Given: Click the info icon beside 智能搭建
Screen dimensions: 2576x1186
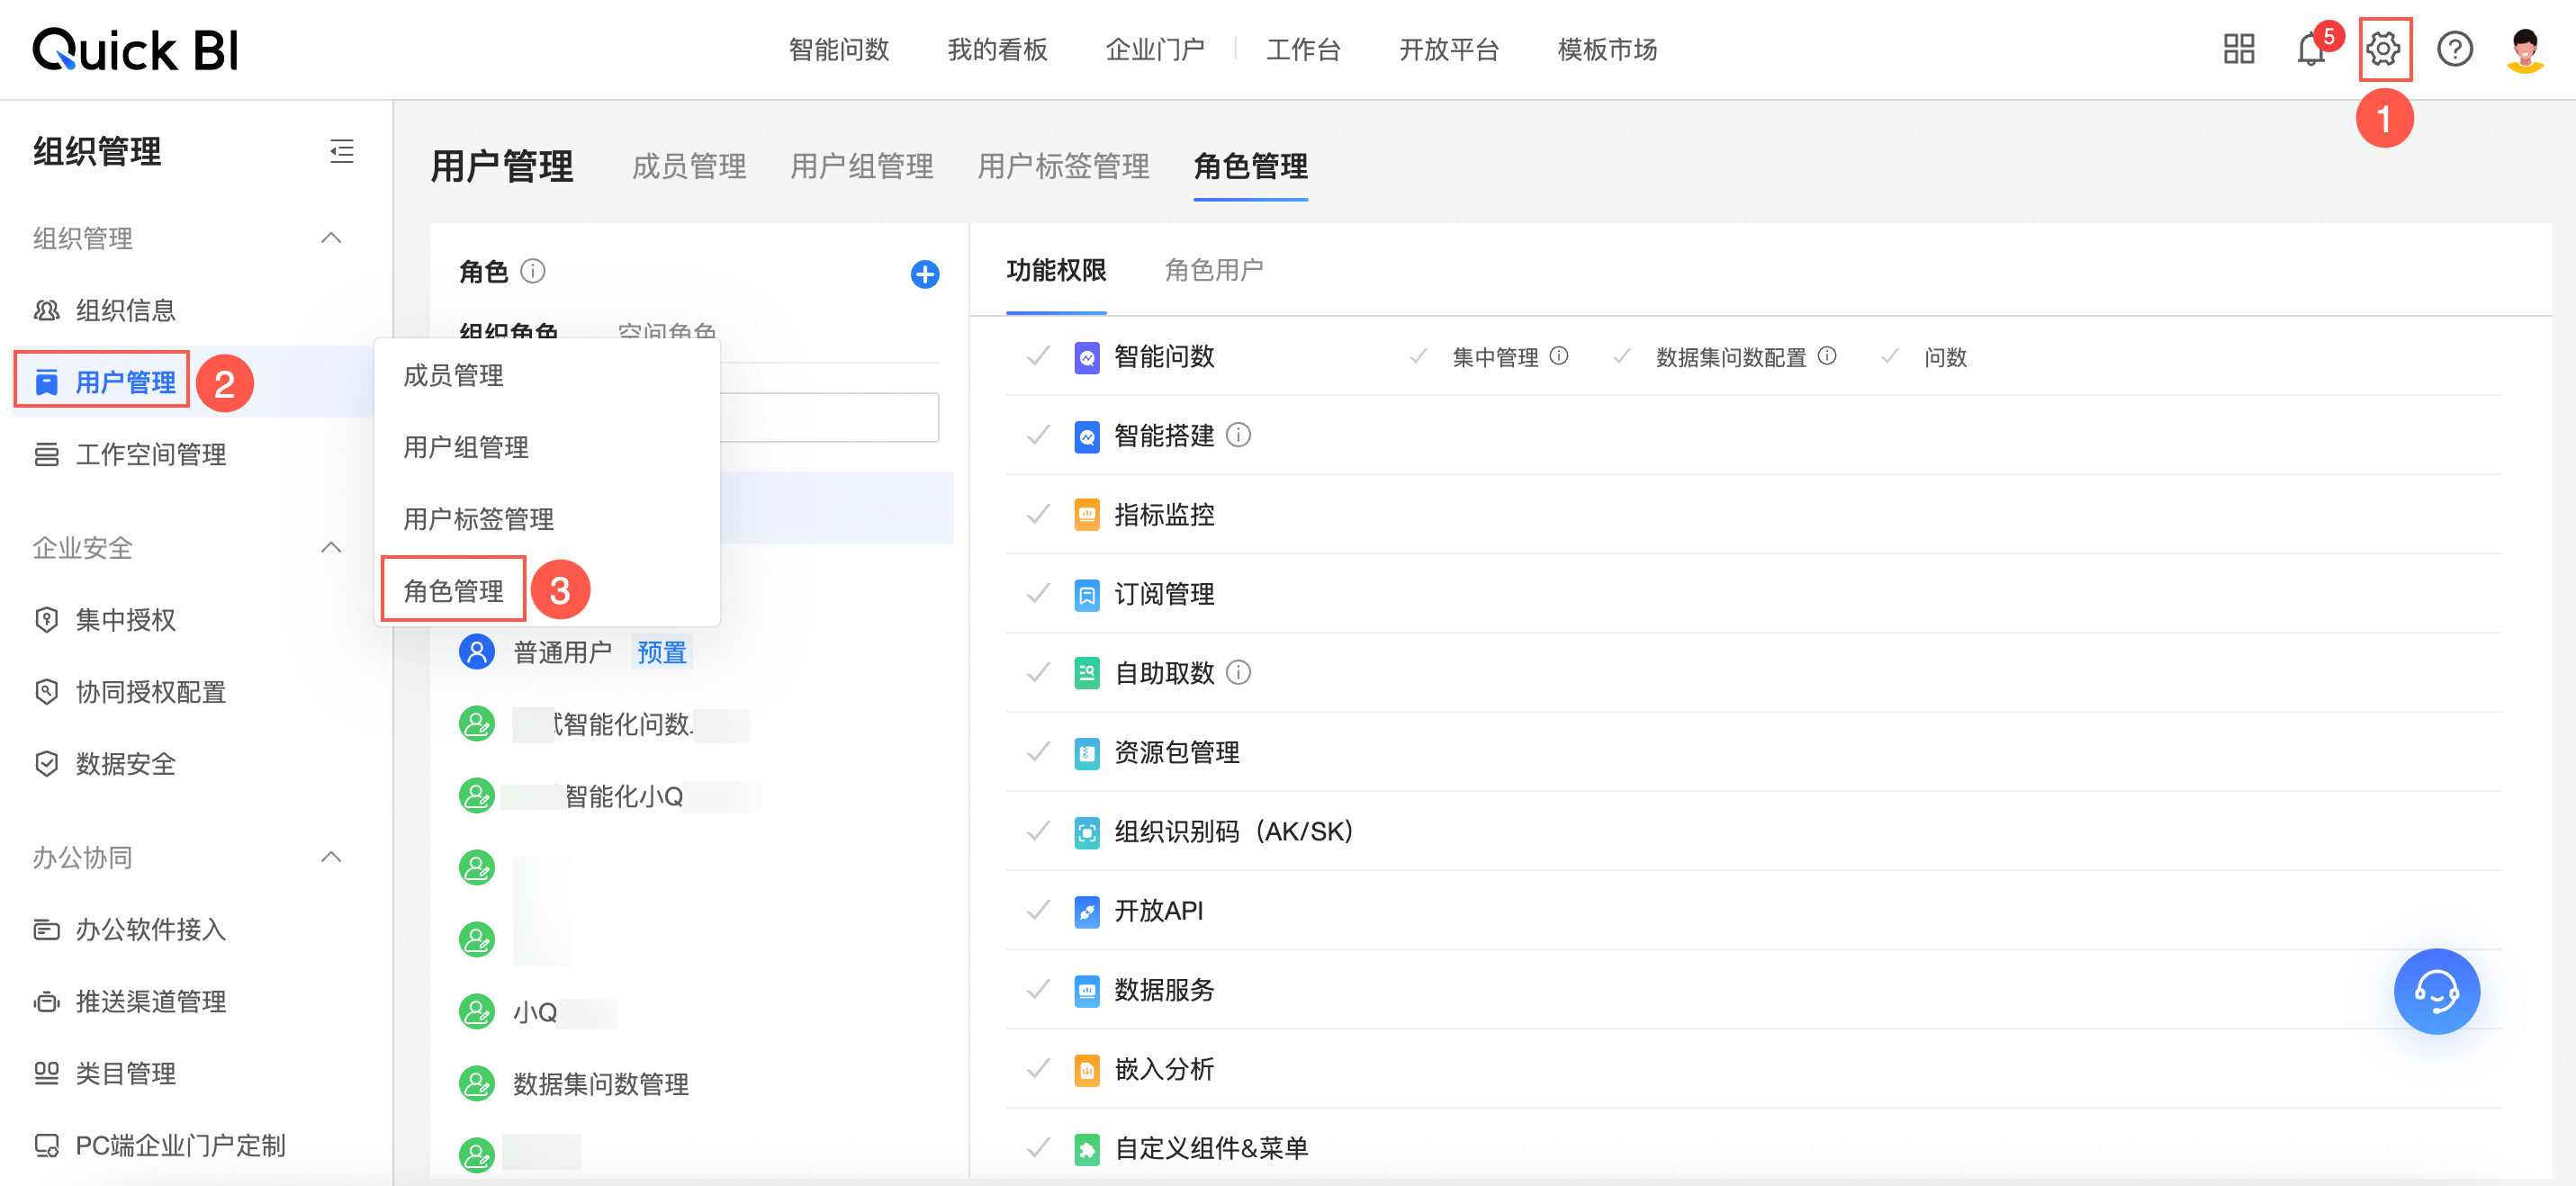Looking at the screenshot, I should click(x=1238, y=435).
